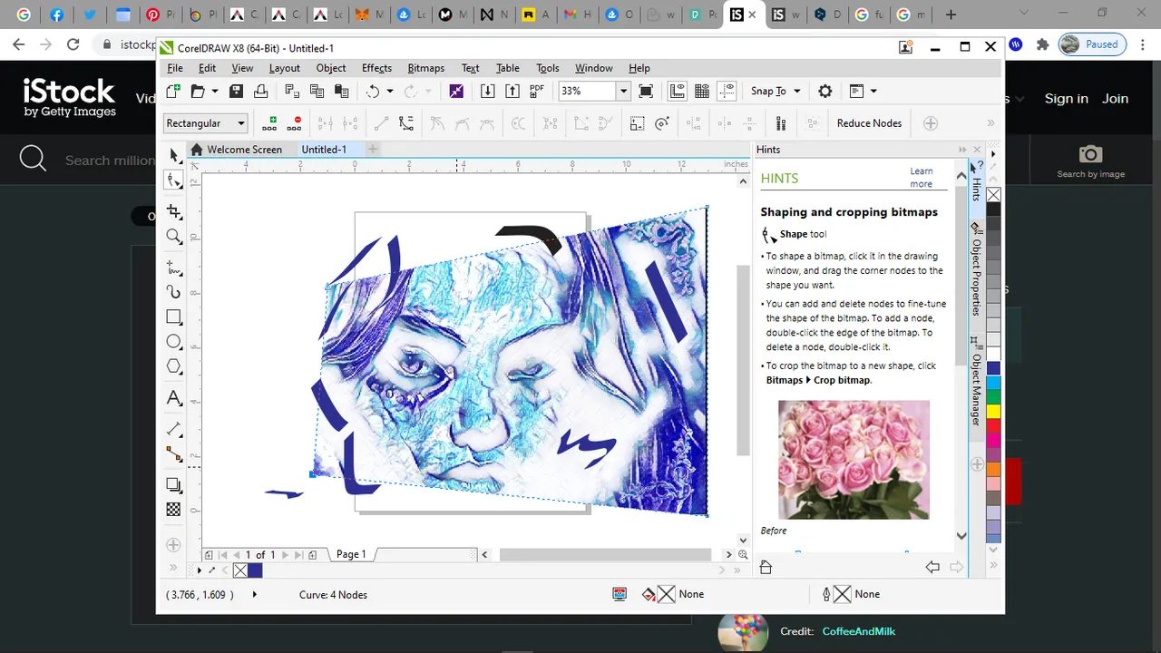Select the Transparency tool

(x=174, y=510)
